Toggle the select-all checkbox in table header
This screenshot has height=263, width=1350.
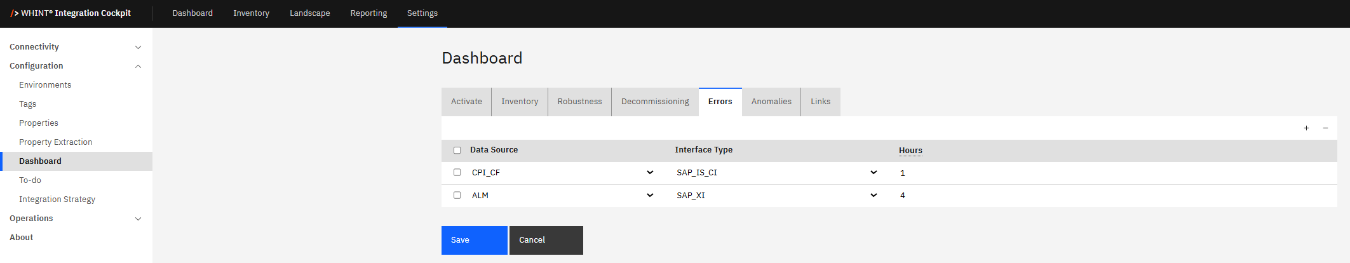pos(457,151)
